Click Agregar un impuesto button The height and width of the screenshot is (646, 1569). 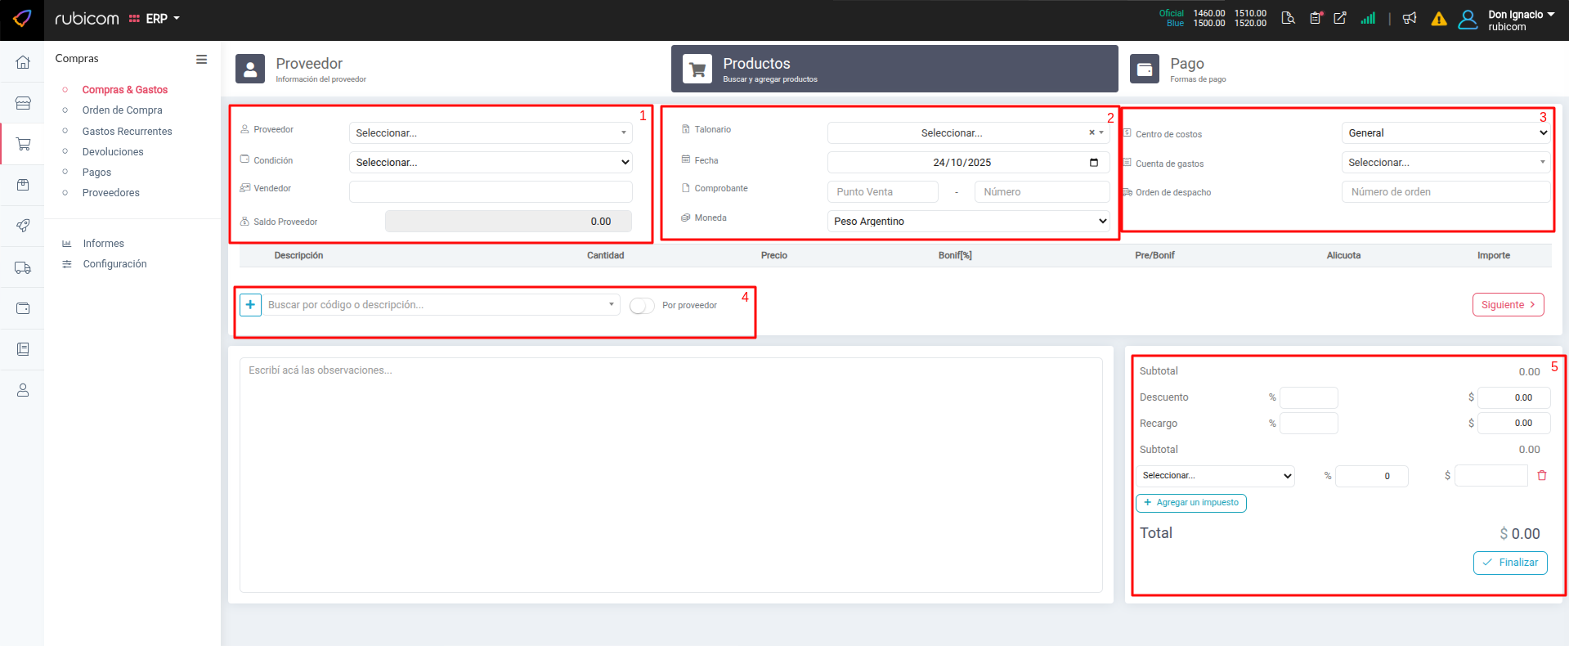(x=1190, y=503)
